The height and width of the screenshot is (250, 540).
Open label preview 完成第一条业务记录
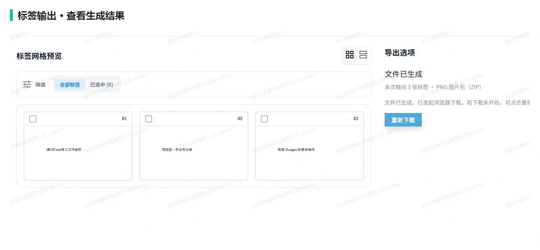(194, 153)
